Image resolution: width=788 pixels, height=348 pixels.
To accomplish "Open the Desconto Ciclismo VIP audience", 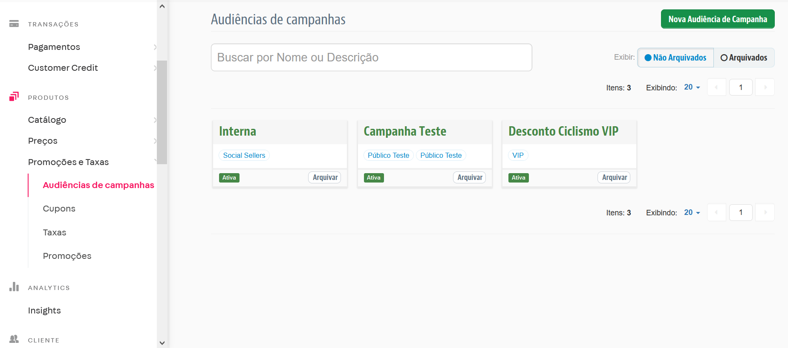I will 563,131.
